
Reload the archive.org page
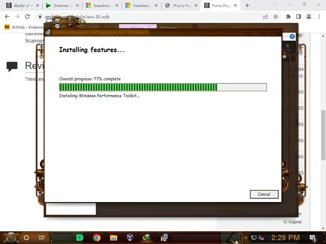click(x=27, y=17)
